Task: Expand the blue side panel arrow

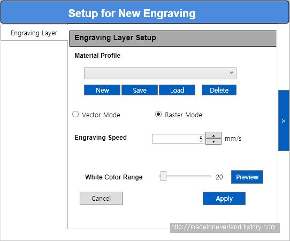Action: [x=284, y=120]
